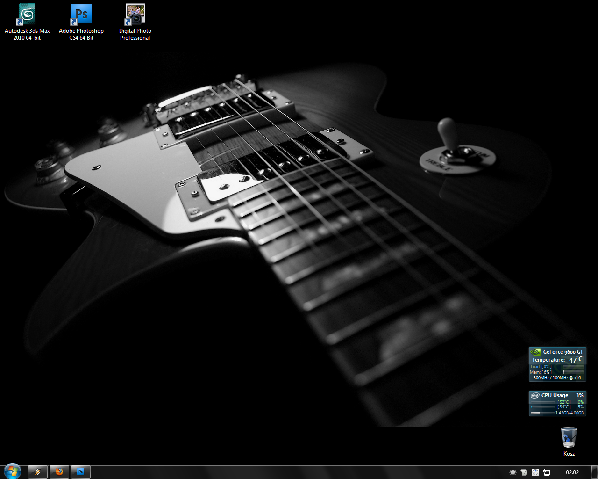The width and height of the screenshot is (598, 479).
Task: Click the RAM usage bar showing 1.42GB/4.00GB
Action: 542,413
